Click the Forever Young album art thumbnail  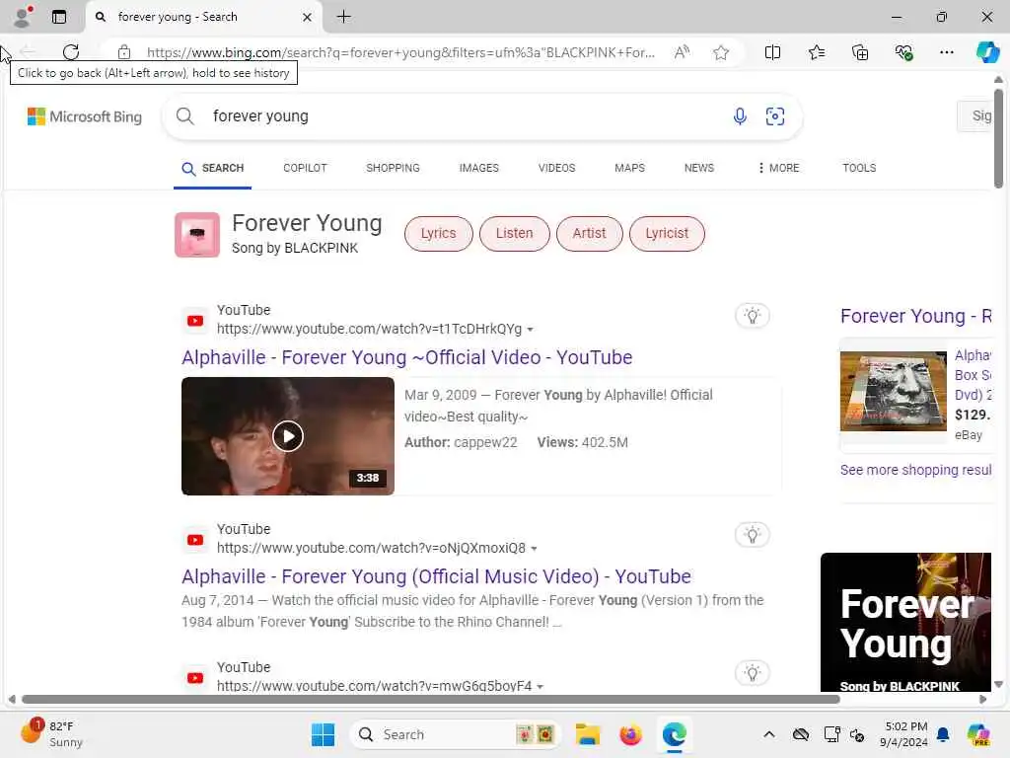coord(197,235)
